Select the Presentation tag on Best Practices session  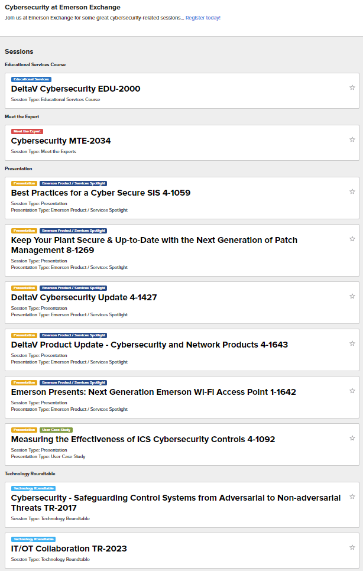[x=24, y=183]
